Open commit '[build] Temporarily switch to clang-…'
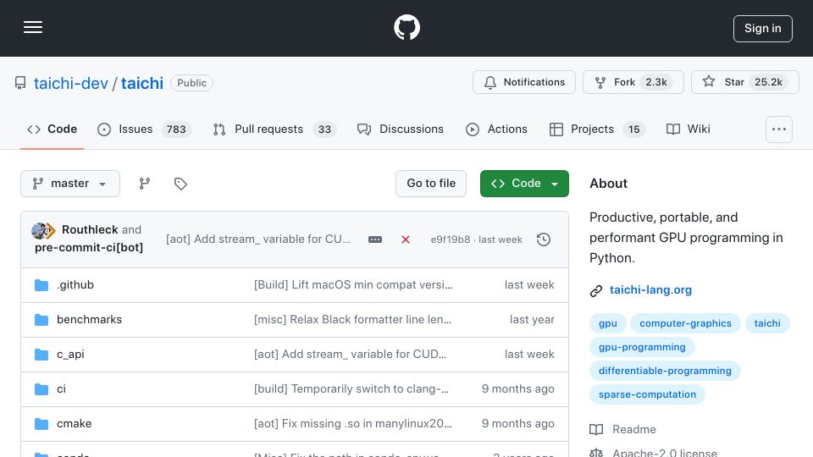This screenshot has height=457, width=813. click(351, 388)
